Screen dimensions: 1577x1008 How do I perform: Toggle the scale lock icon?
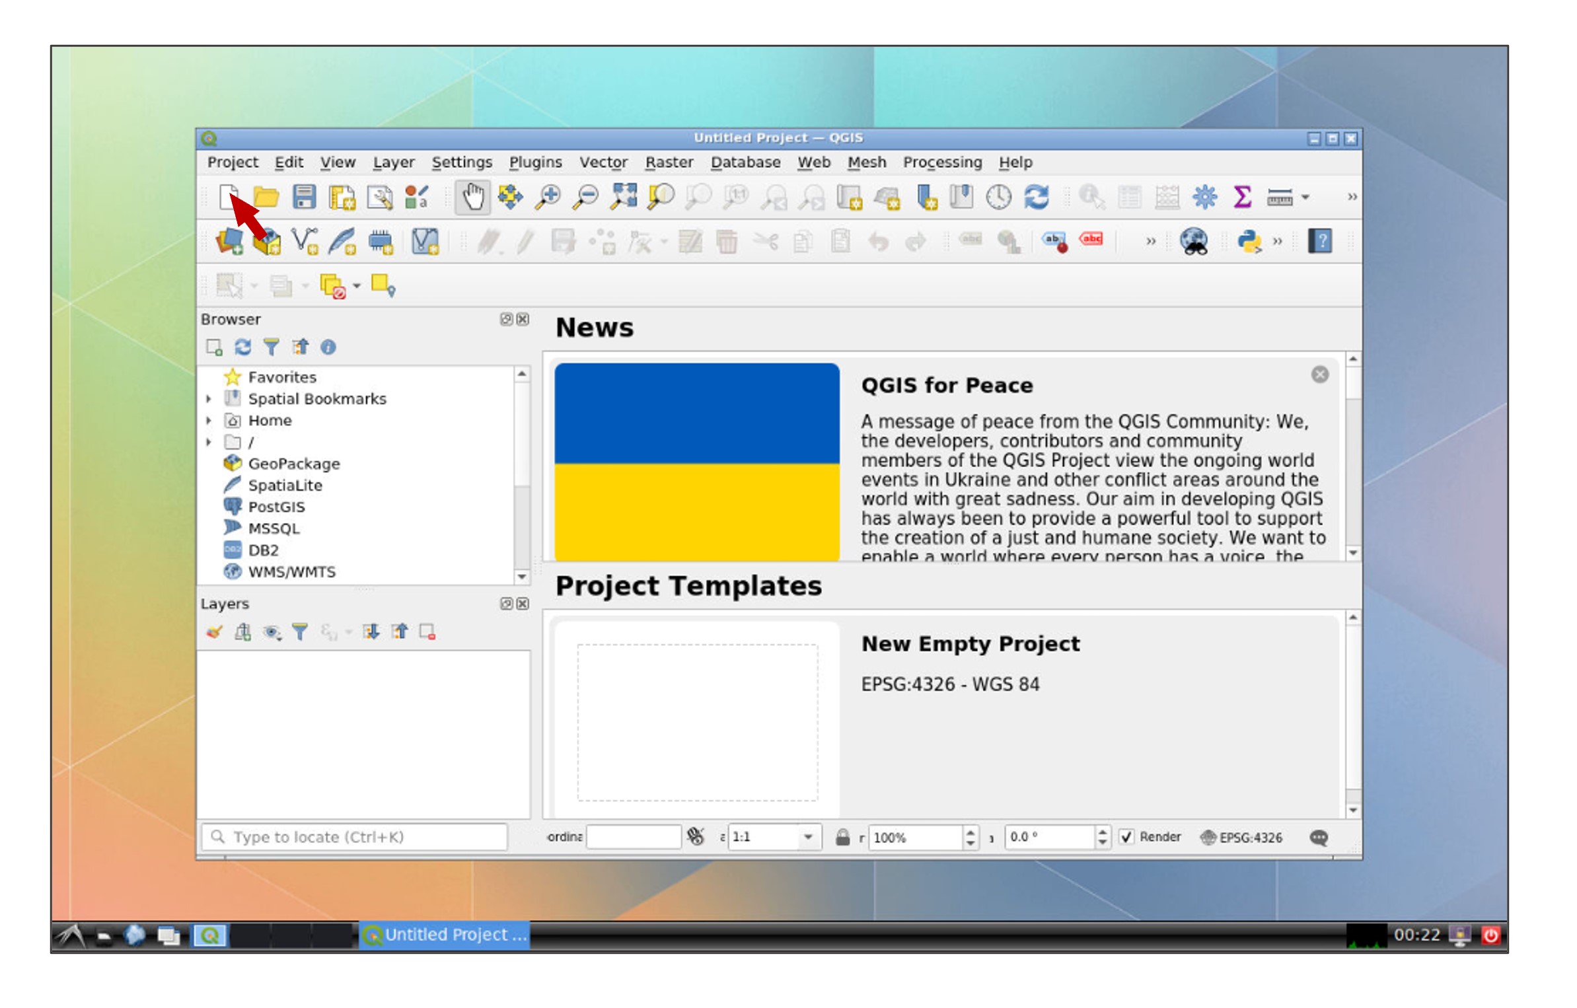(x=842, y=837)
